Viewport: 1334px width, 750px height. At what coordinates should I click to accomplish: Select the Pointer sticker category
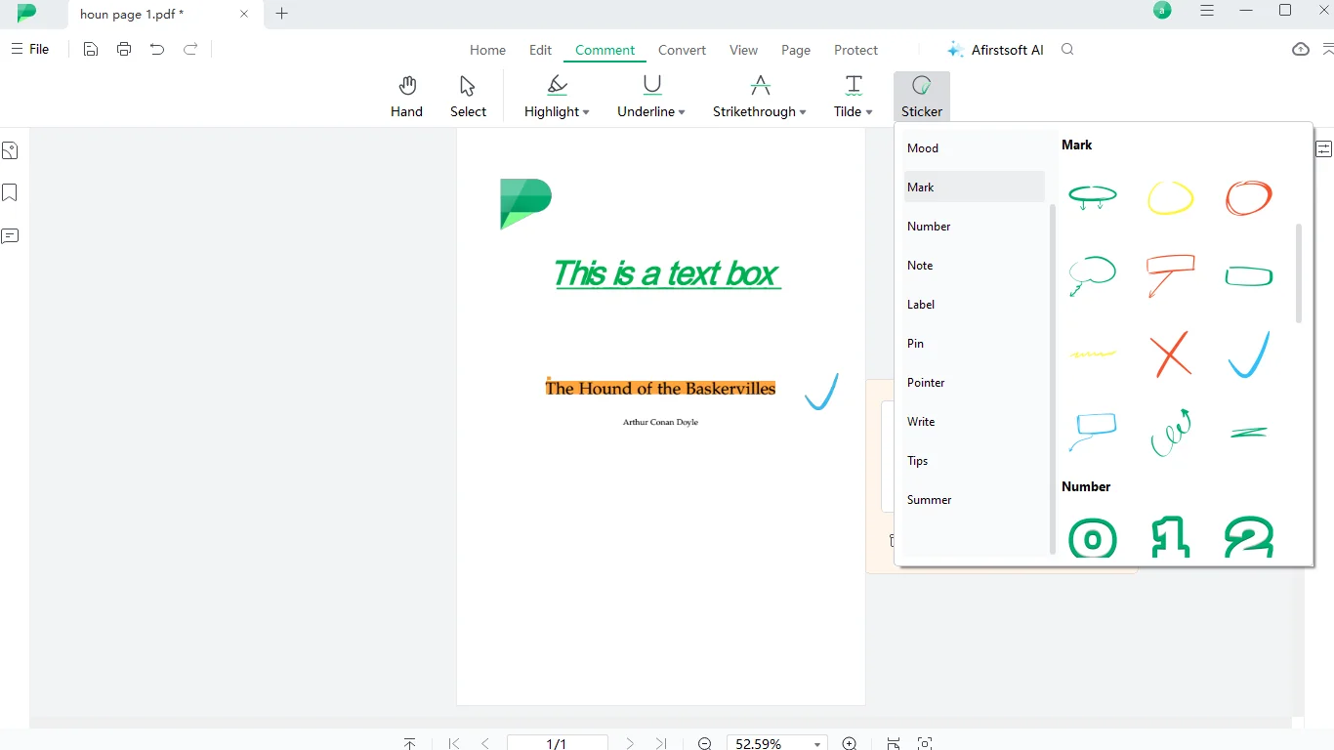(975, 382)
